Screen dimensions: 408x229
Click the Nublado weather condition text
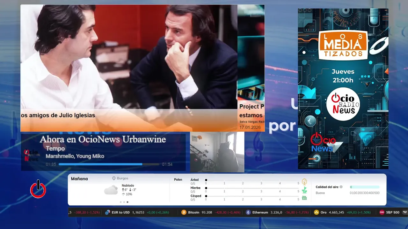point(128,185)
